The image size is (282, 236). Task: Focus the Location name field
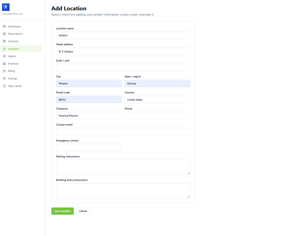(x=123, y=36)
